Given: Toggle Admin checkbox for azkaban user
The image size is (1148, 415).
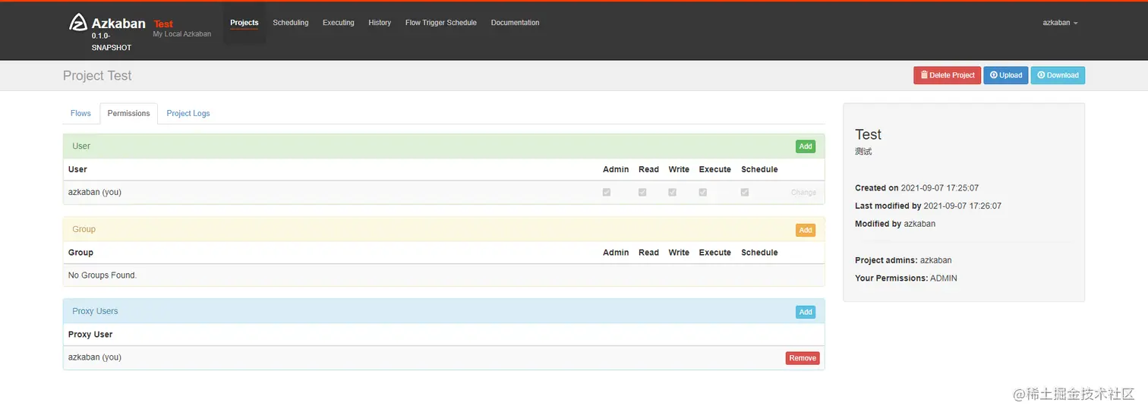Looking at the screenshot, I should pyautogui.click(x=606, y=192).
